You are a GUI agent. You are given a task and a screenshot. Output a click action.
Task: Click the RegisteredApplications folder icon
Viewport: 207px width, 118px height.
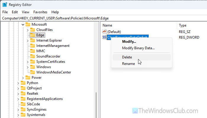point(23,99)
